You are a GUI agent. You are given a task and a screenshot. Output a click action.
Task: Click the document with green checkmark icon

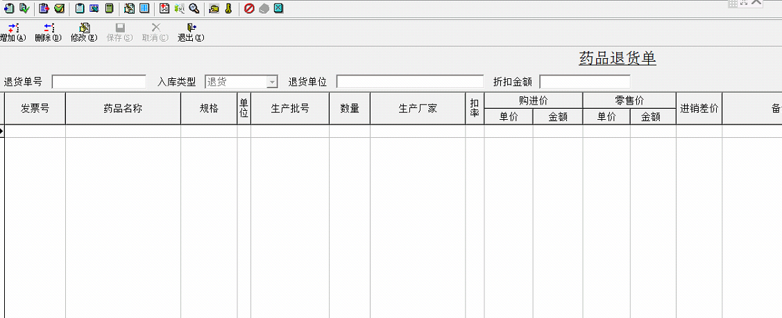(x=24, y=8)
